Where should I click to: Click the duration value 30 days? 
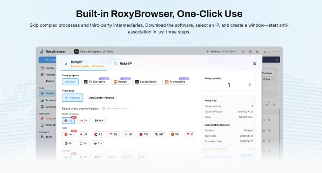(248, 130)
